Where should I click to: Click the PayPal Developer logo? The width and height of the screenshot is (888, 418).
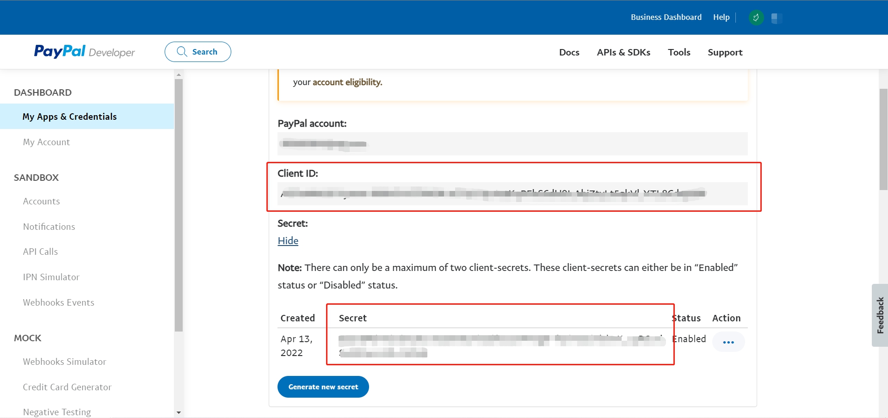click(x=85, y=51)
